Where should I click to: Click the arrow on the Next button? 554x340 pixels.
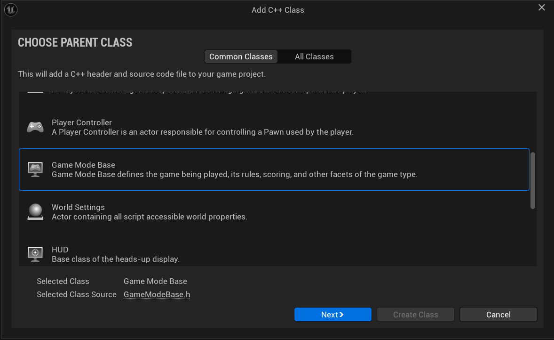[341, 315]
